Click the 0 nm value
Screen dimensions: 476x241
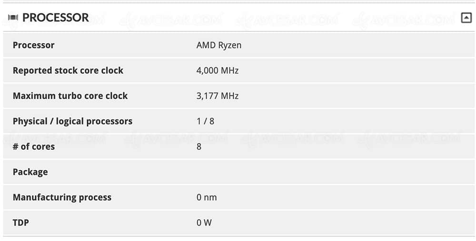tap(207, 197)
